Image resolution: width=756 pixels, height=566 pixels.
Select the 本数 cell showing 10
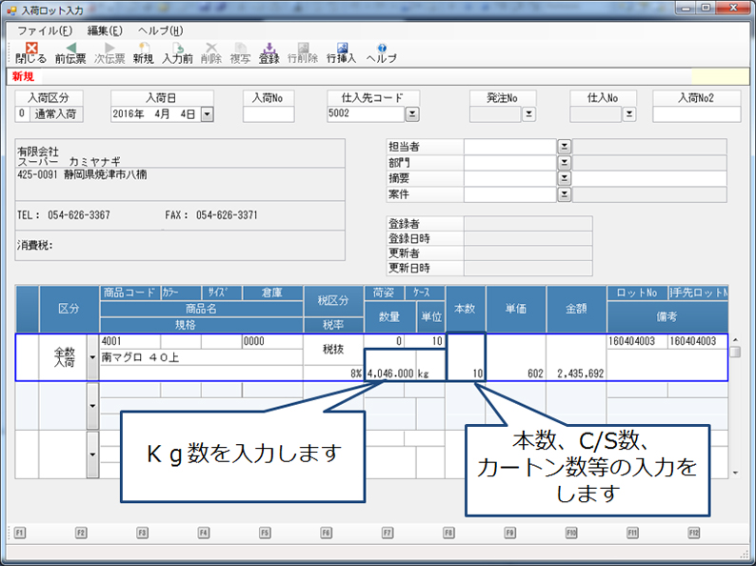(465, 374)
